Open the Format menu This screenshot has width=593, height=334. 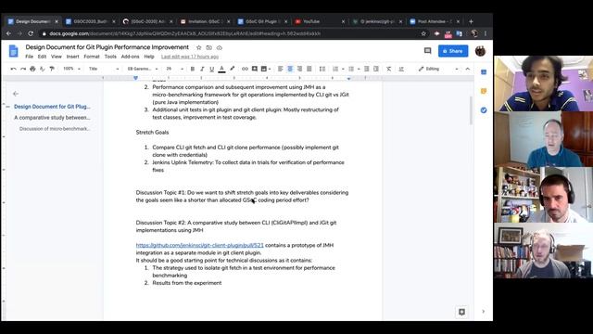tap(92, 57)
